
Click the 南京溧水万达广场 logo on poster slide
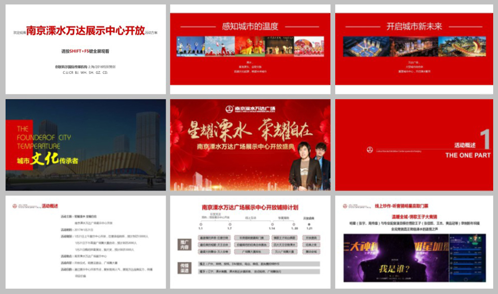coord(250,109)
